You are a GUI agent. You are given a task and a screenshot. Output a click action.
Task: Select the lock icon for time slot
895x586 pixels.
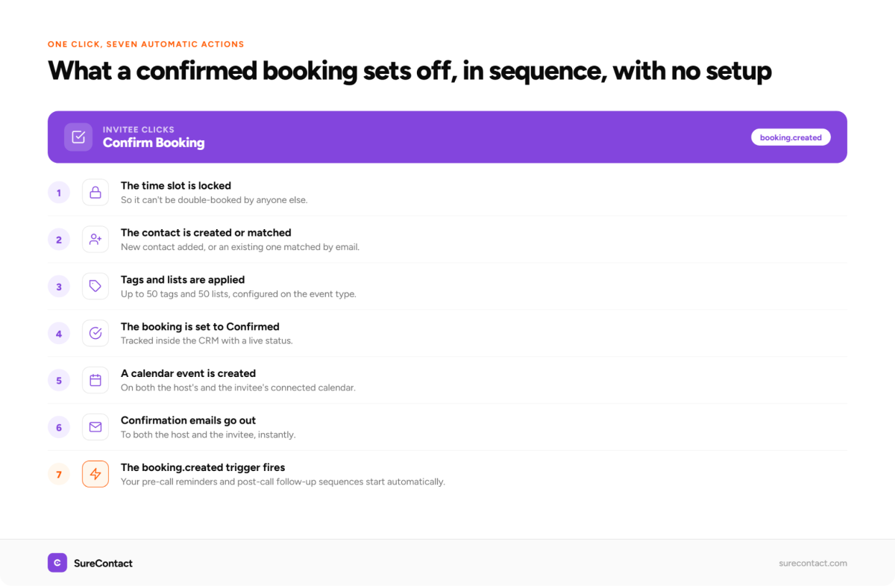point(95,193)
